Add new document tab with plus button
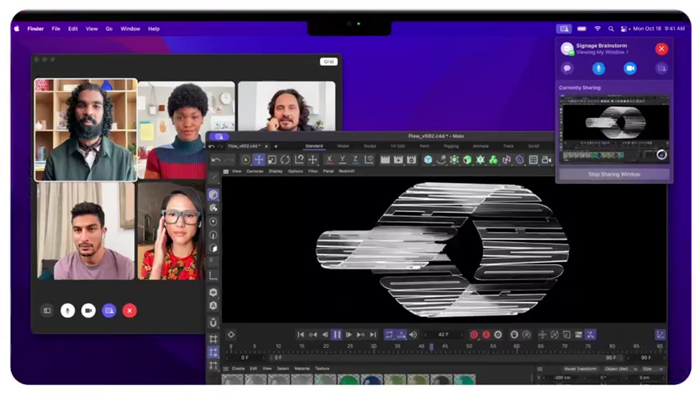 click(276, 146)
